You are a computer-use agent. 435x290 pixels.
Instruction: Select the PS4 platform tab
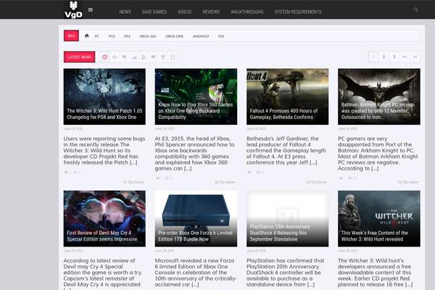(127, 36)
